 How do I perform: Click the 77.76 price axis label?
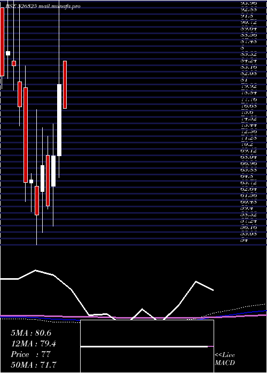click(x=249, y=100)
